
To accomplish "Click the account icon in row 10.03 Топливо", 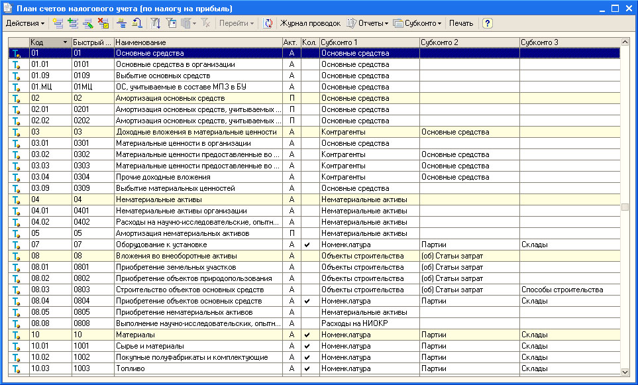I will [x=17, y=368].
